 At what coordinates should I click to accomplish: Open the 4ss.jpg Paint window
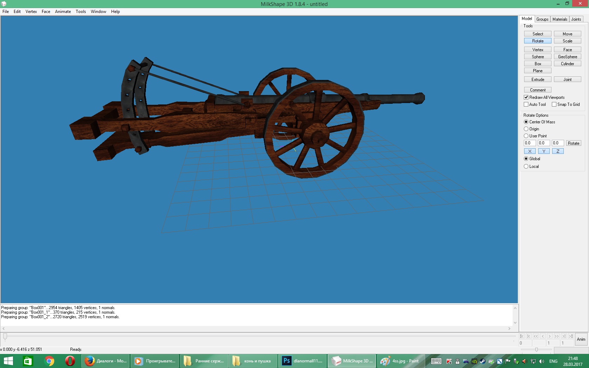(x=401, y=361)
